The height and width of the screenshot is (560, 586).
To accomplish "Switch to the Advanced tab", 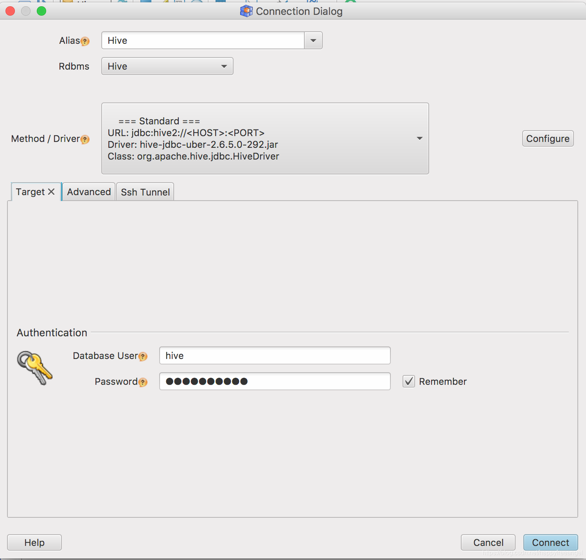I will tap(89, 192).
